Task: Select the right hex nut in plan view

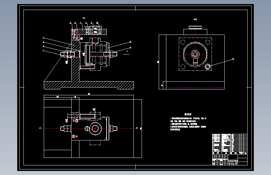Action: (x=112, y=129)
